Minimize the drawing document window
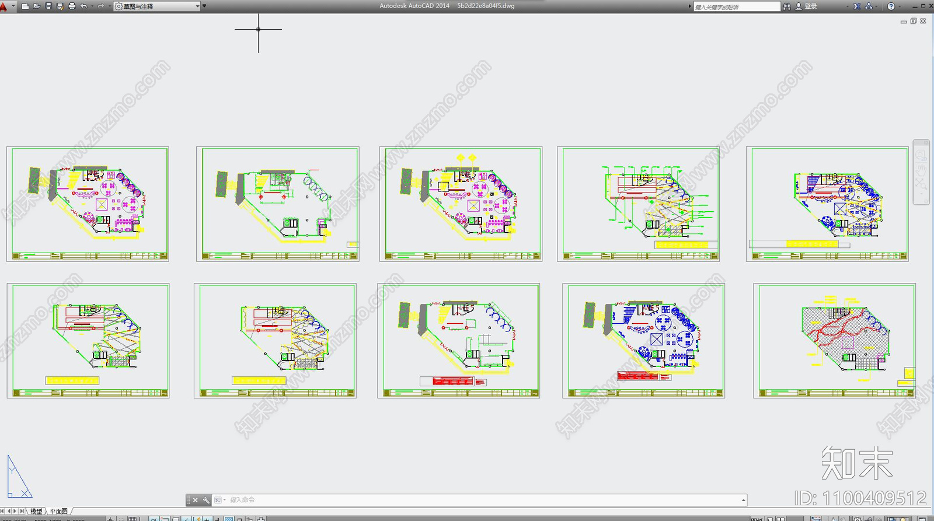This screenshot has height=521, width=934. click(x=904, y=22)
